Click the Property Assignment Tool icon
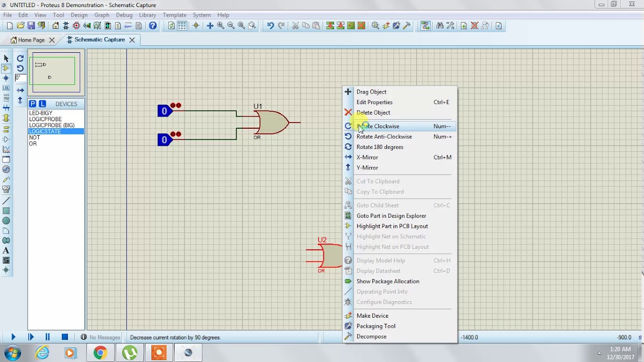Viewport: 644px width, 362px height. [451, 26]
